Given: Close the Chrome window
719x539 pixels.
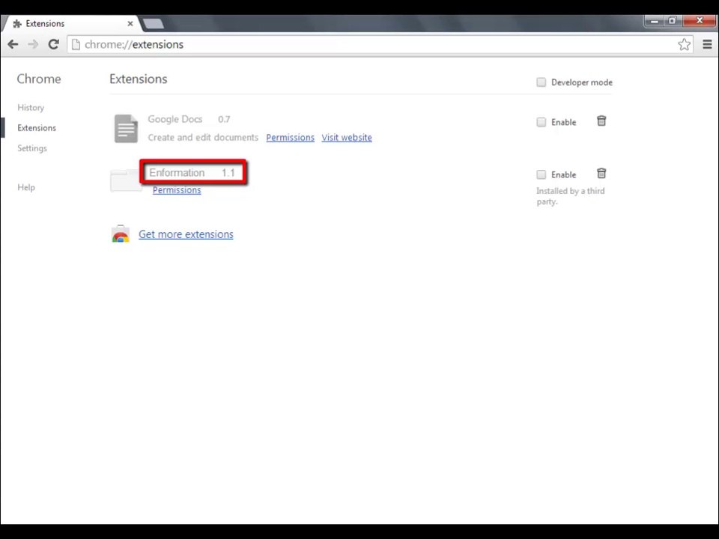Looking at the screenshot, I should 700,21.
